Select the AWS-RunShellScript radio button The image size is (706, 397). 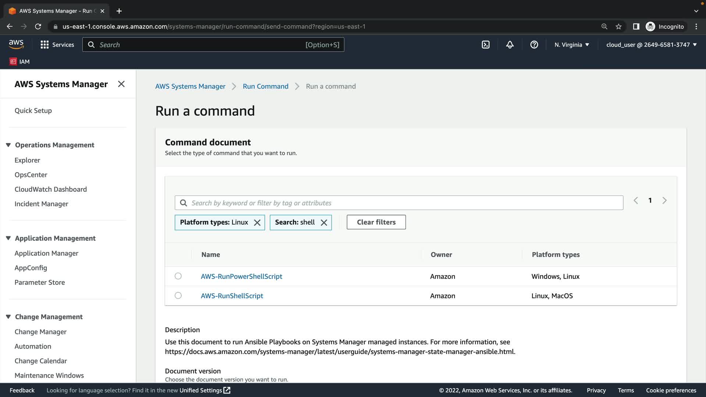click(x=178, y=296)
